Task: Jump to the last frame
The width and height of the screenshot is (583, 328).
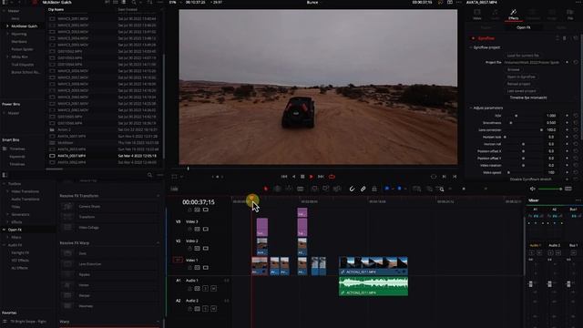Action: [321, 177]
